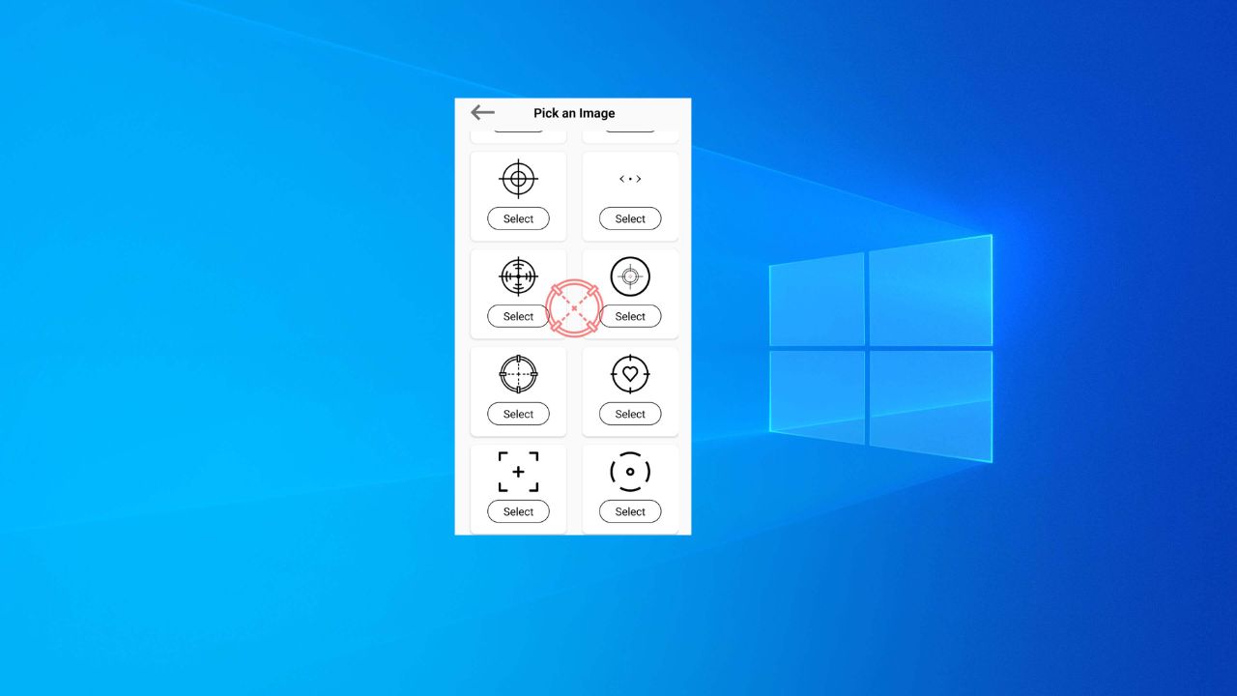The width and height of the screenshot is (1237, 696).
Task: Select button under sniper scope crosshair
Action: click(x=518, y=316)
